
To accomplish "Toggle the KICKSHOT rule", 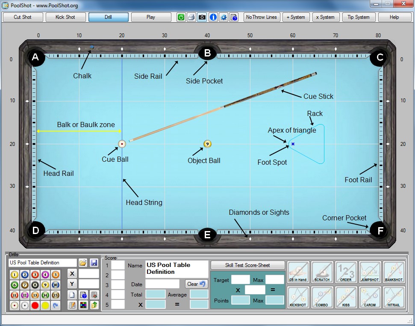I will (x=298, y=297).
